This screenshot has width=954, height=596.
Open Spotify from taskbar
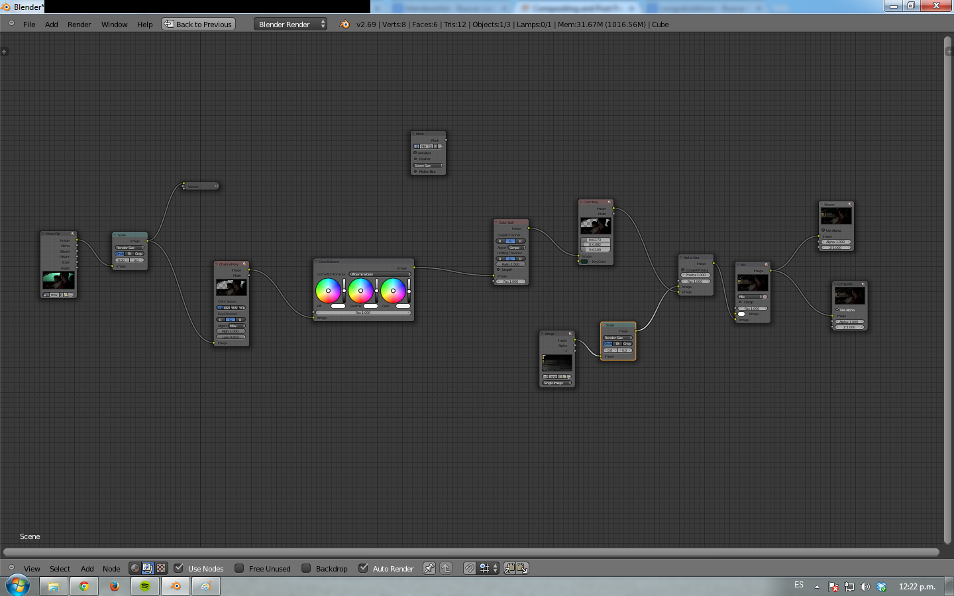tap(145, 586)
